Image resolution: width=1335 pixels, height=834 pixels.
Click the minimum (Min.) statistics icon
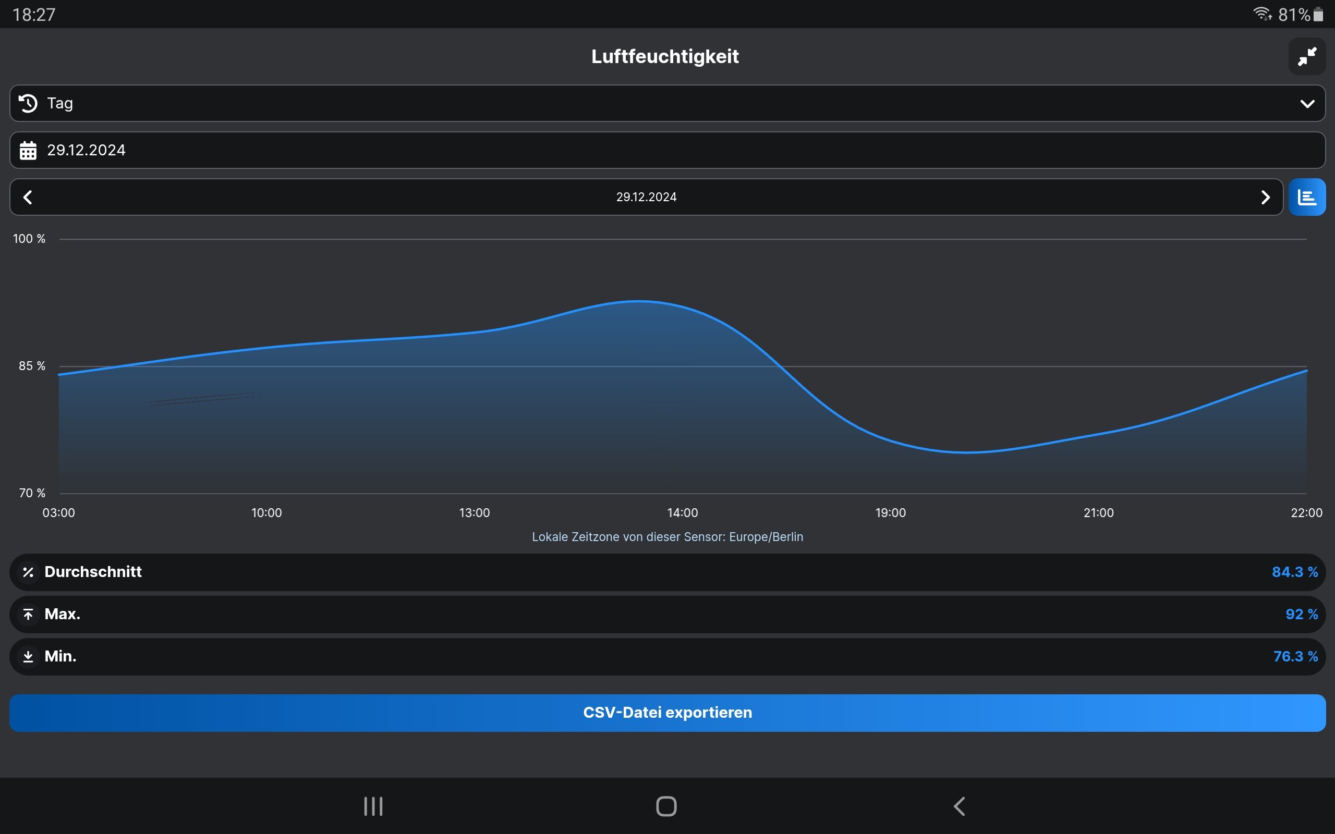pyautogui.click(x=28, y=656)
